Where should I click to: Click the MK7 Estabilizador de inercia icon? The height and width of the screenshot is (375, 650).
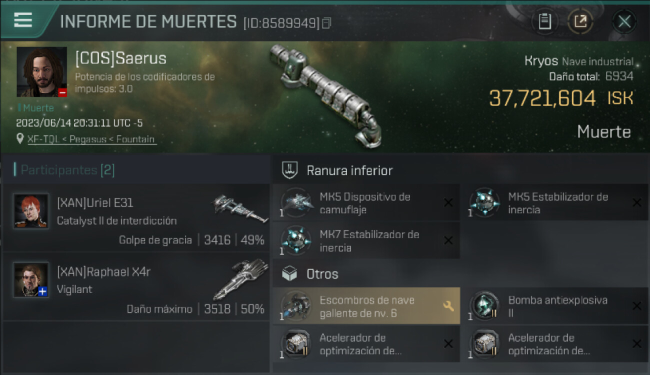(x=296, y=240)
